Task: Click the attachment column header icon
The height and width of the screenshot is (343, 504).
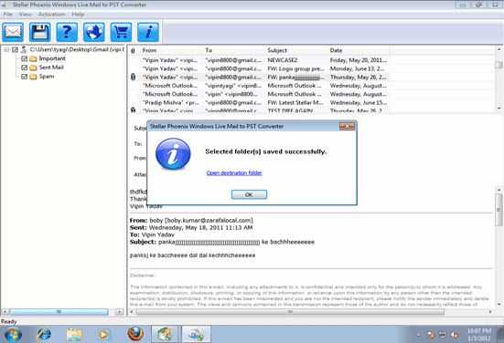Action: [133, 51]
